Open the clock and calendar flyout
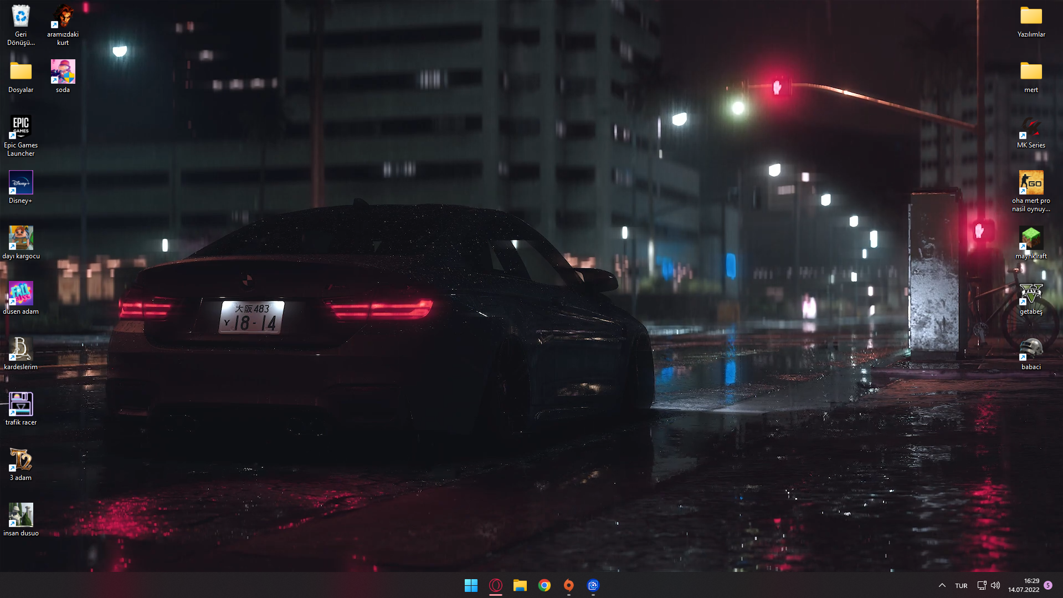Image resolution: width=1063 pixels, height=598 pixels. coord(1023,585)
